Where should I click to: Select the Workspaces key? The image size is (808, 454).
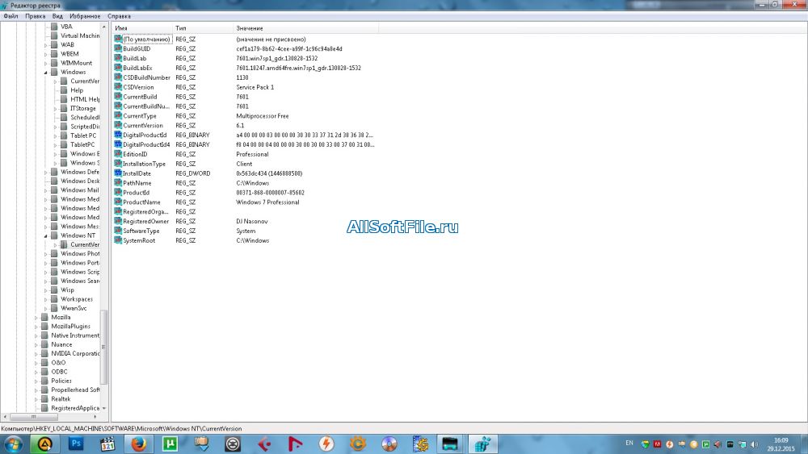click(x=77, y=299)
